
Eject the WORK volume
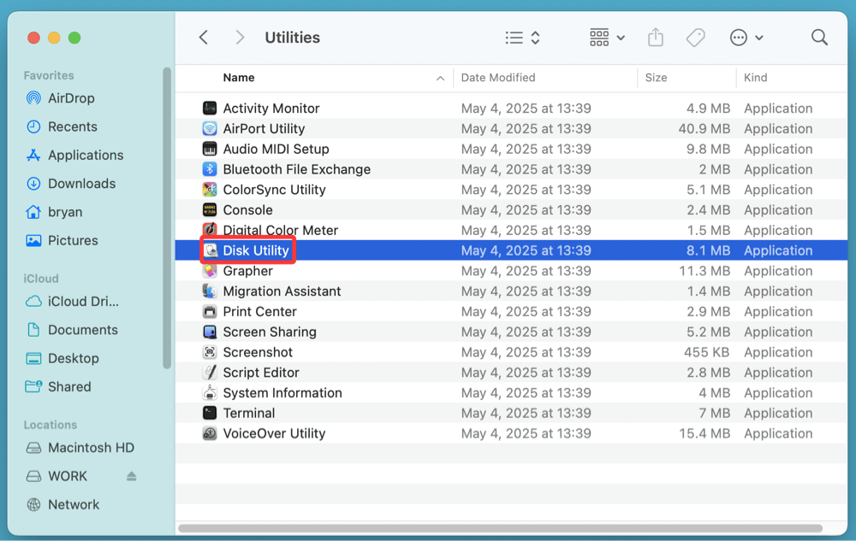pos(130,475)
